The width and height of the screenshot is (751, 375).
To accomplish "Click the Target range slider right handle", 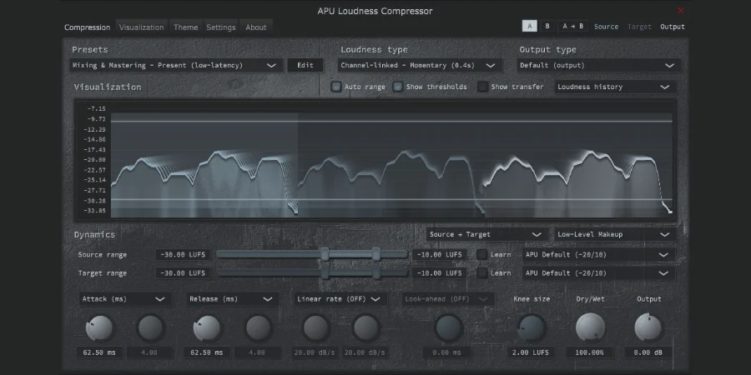I will 376,272.
